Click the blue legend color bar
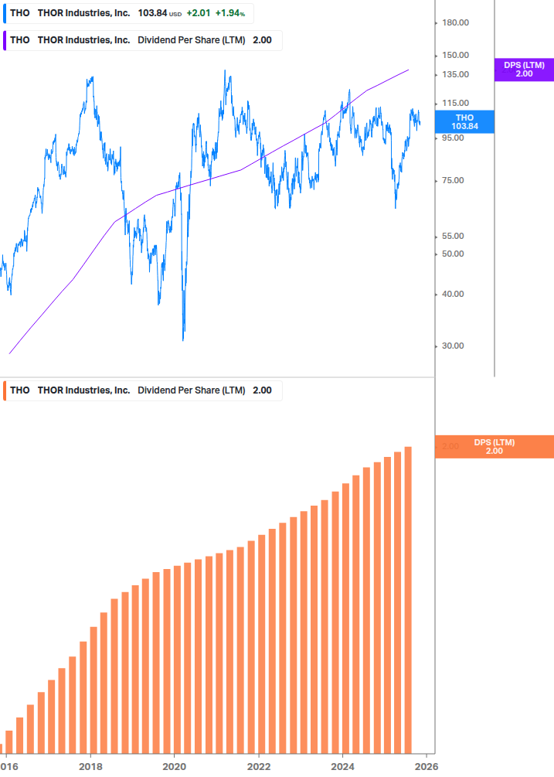Screen dimensions: 554x777 (5, 13)
